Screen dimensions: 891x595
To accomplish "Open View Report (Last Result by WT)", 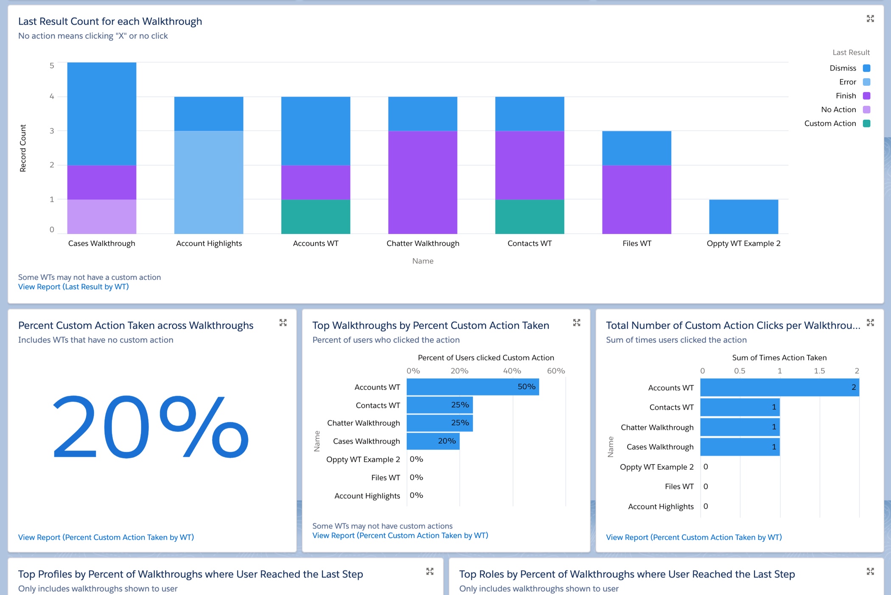I will 73,287.
